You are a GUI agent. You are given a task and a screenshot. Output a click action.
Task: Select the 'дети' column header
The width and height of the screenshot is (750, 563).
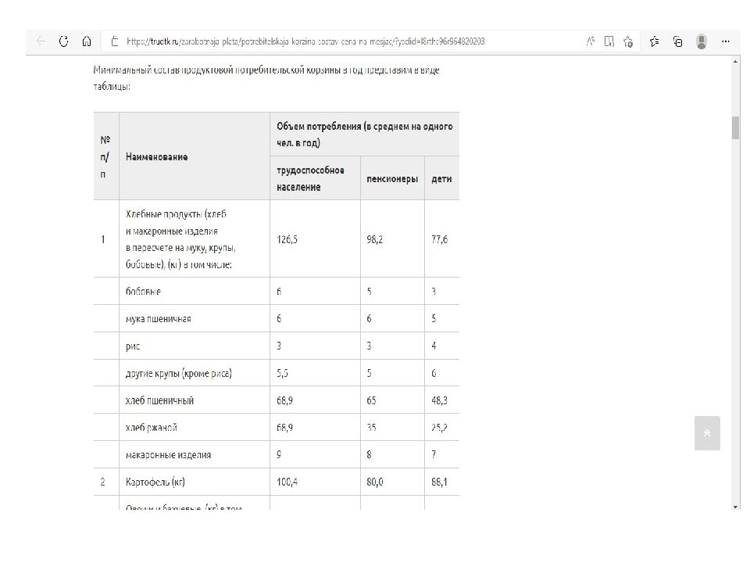pos(441,179)
